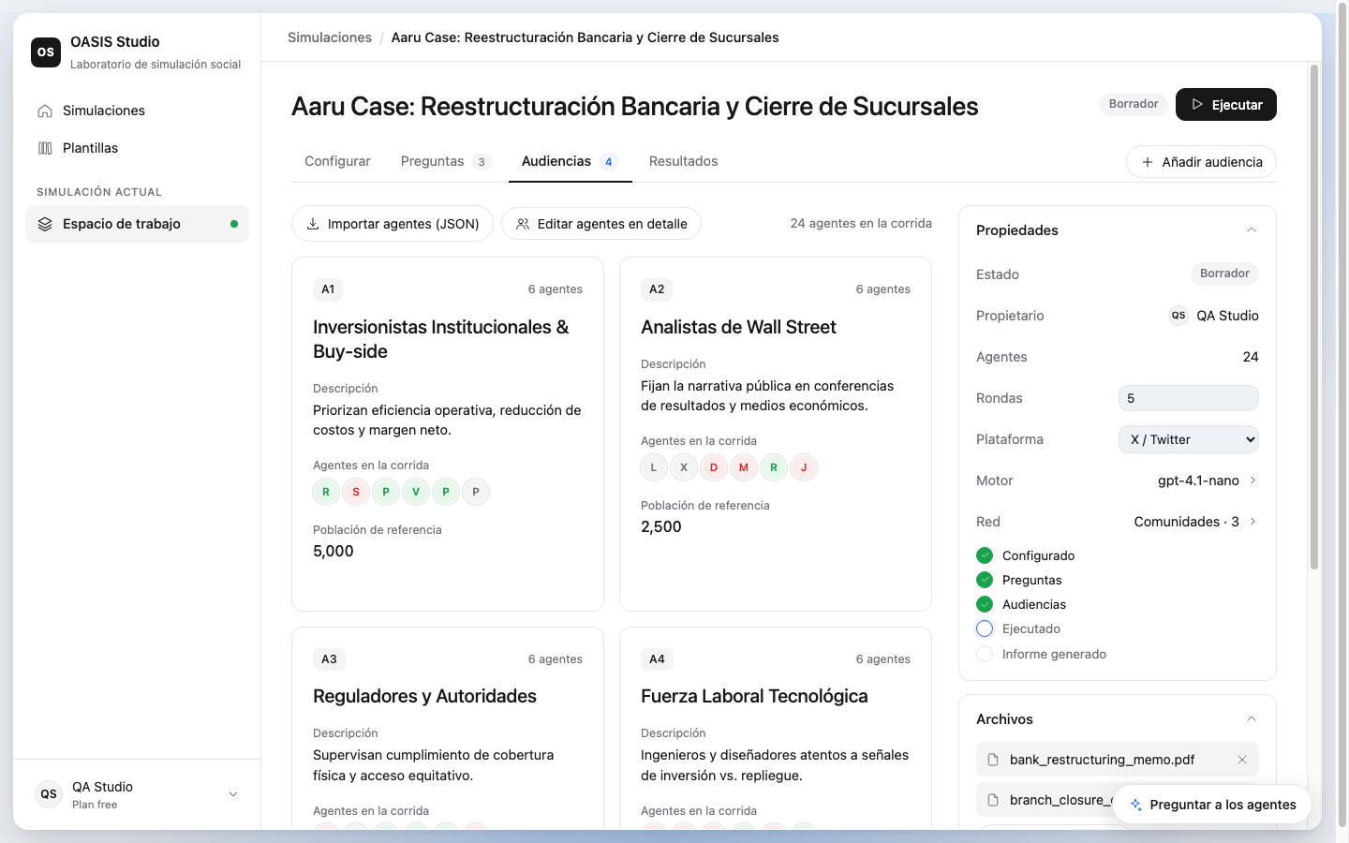The height and width of the screenshot is (843, 1349).
Task: Collapse the Archivos panel
Action: [1252, 719]
